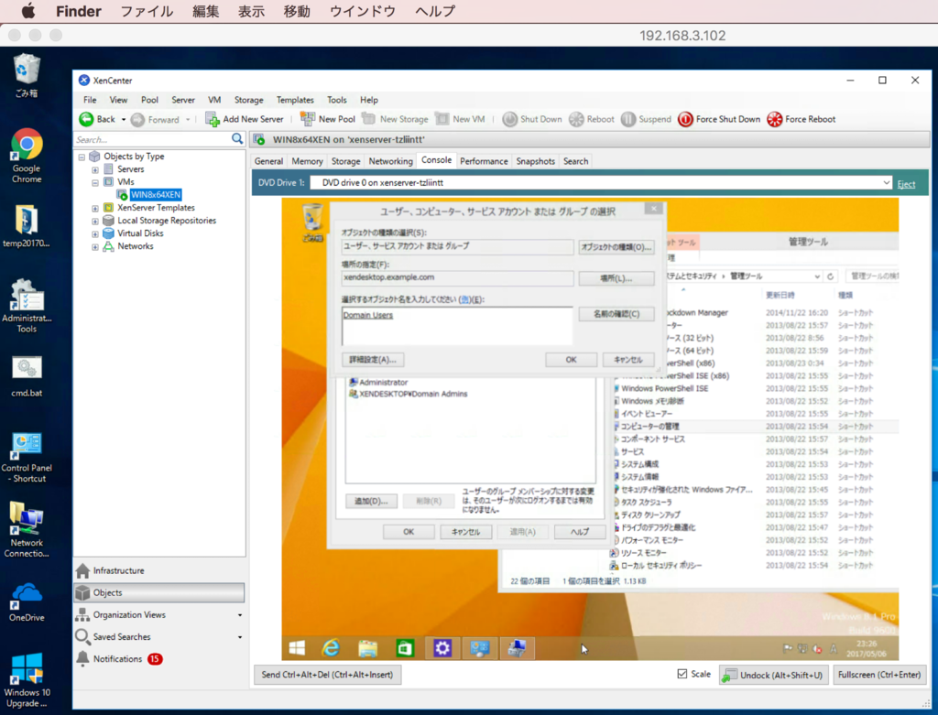
Task: Click the Store icon in VM taskbar
Action: pyautogui.click(x=405, y=648)
